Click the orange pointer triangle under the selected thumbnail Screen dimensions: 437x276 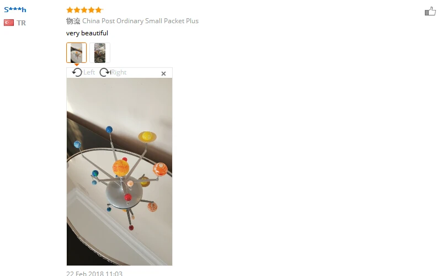click(77, 65)
